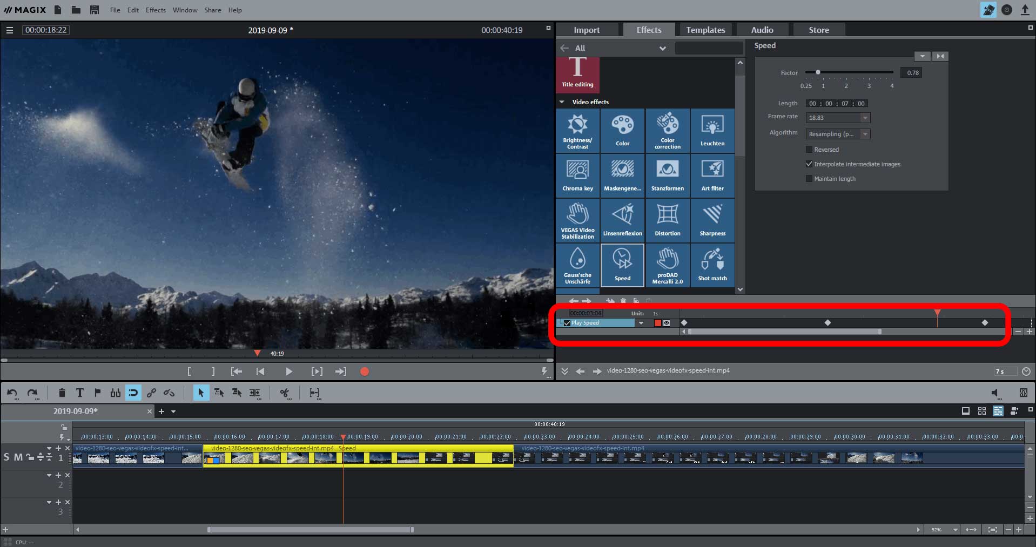Add a new project tab with plus

pyautogui.click(x=161, y=411)
